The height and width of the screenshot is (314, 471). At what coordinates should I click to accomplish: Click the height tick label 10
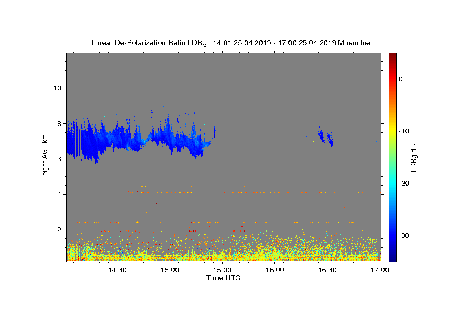pos(57,88)
